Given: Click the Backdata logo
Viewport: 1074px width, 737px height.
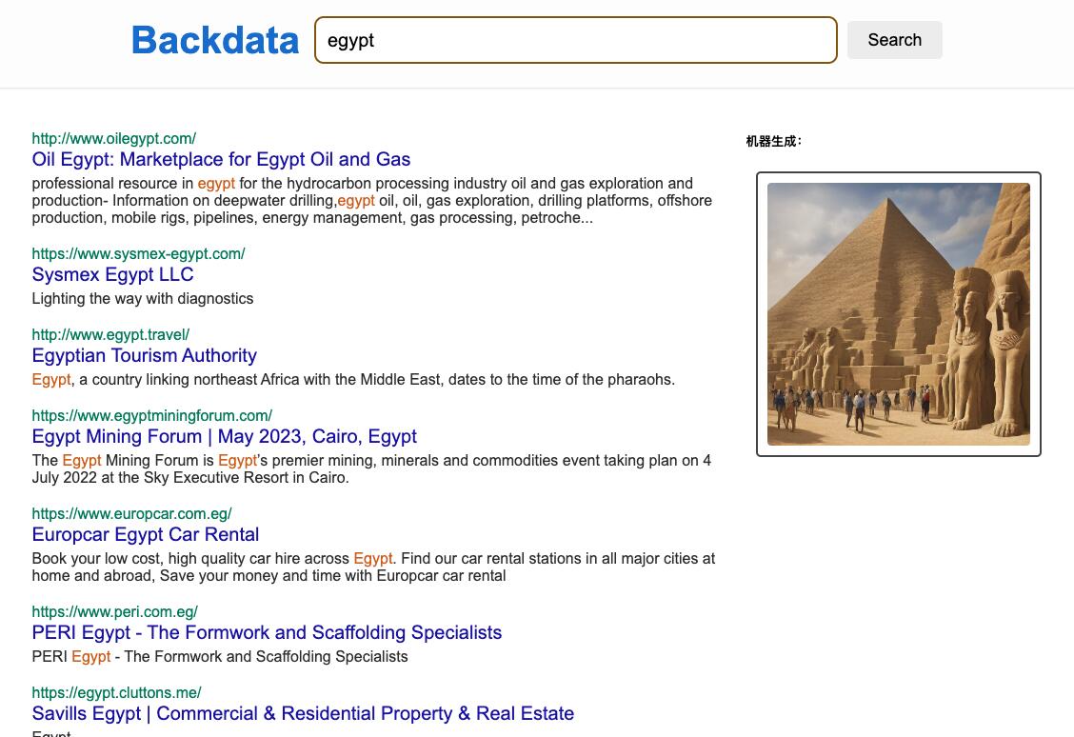Looking at the screenshot, I should point(215,40).
